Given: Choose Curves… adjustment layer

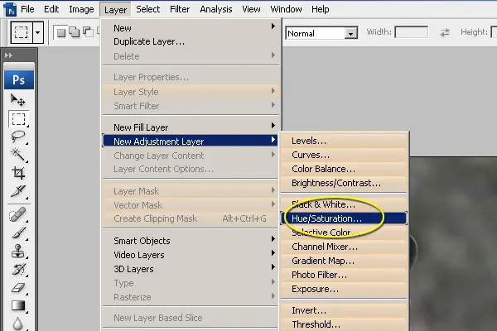Looking at the screenshot, I should pyautogui.click(x=344, y=155).
